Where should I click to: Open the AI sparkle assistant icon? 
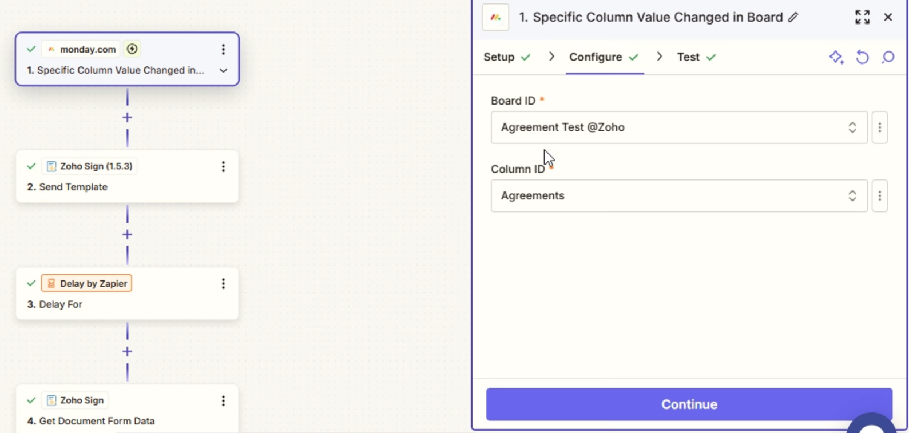836,57
